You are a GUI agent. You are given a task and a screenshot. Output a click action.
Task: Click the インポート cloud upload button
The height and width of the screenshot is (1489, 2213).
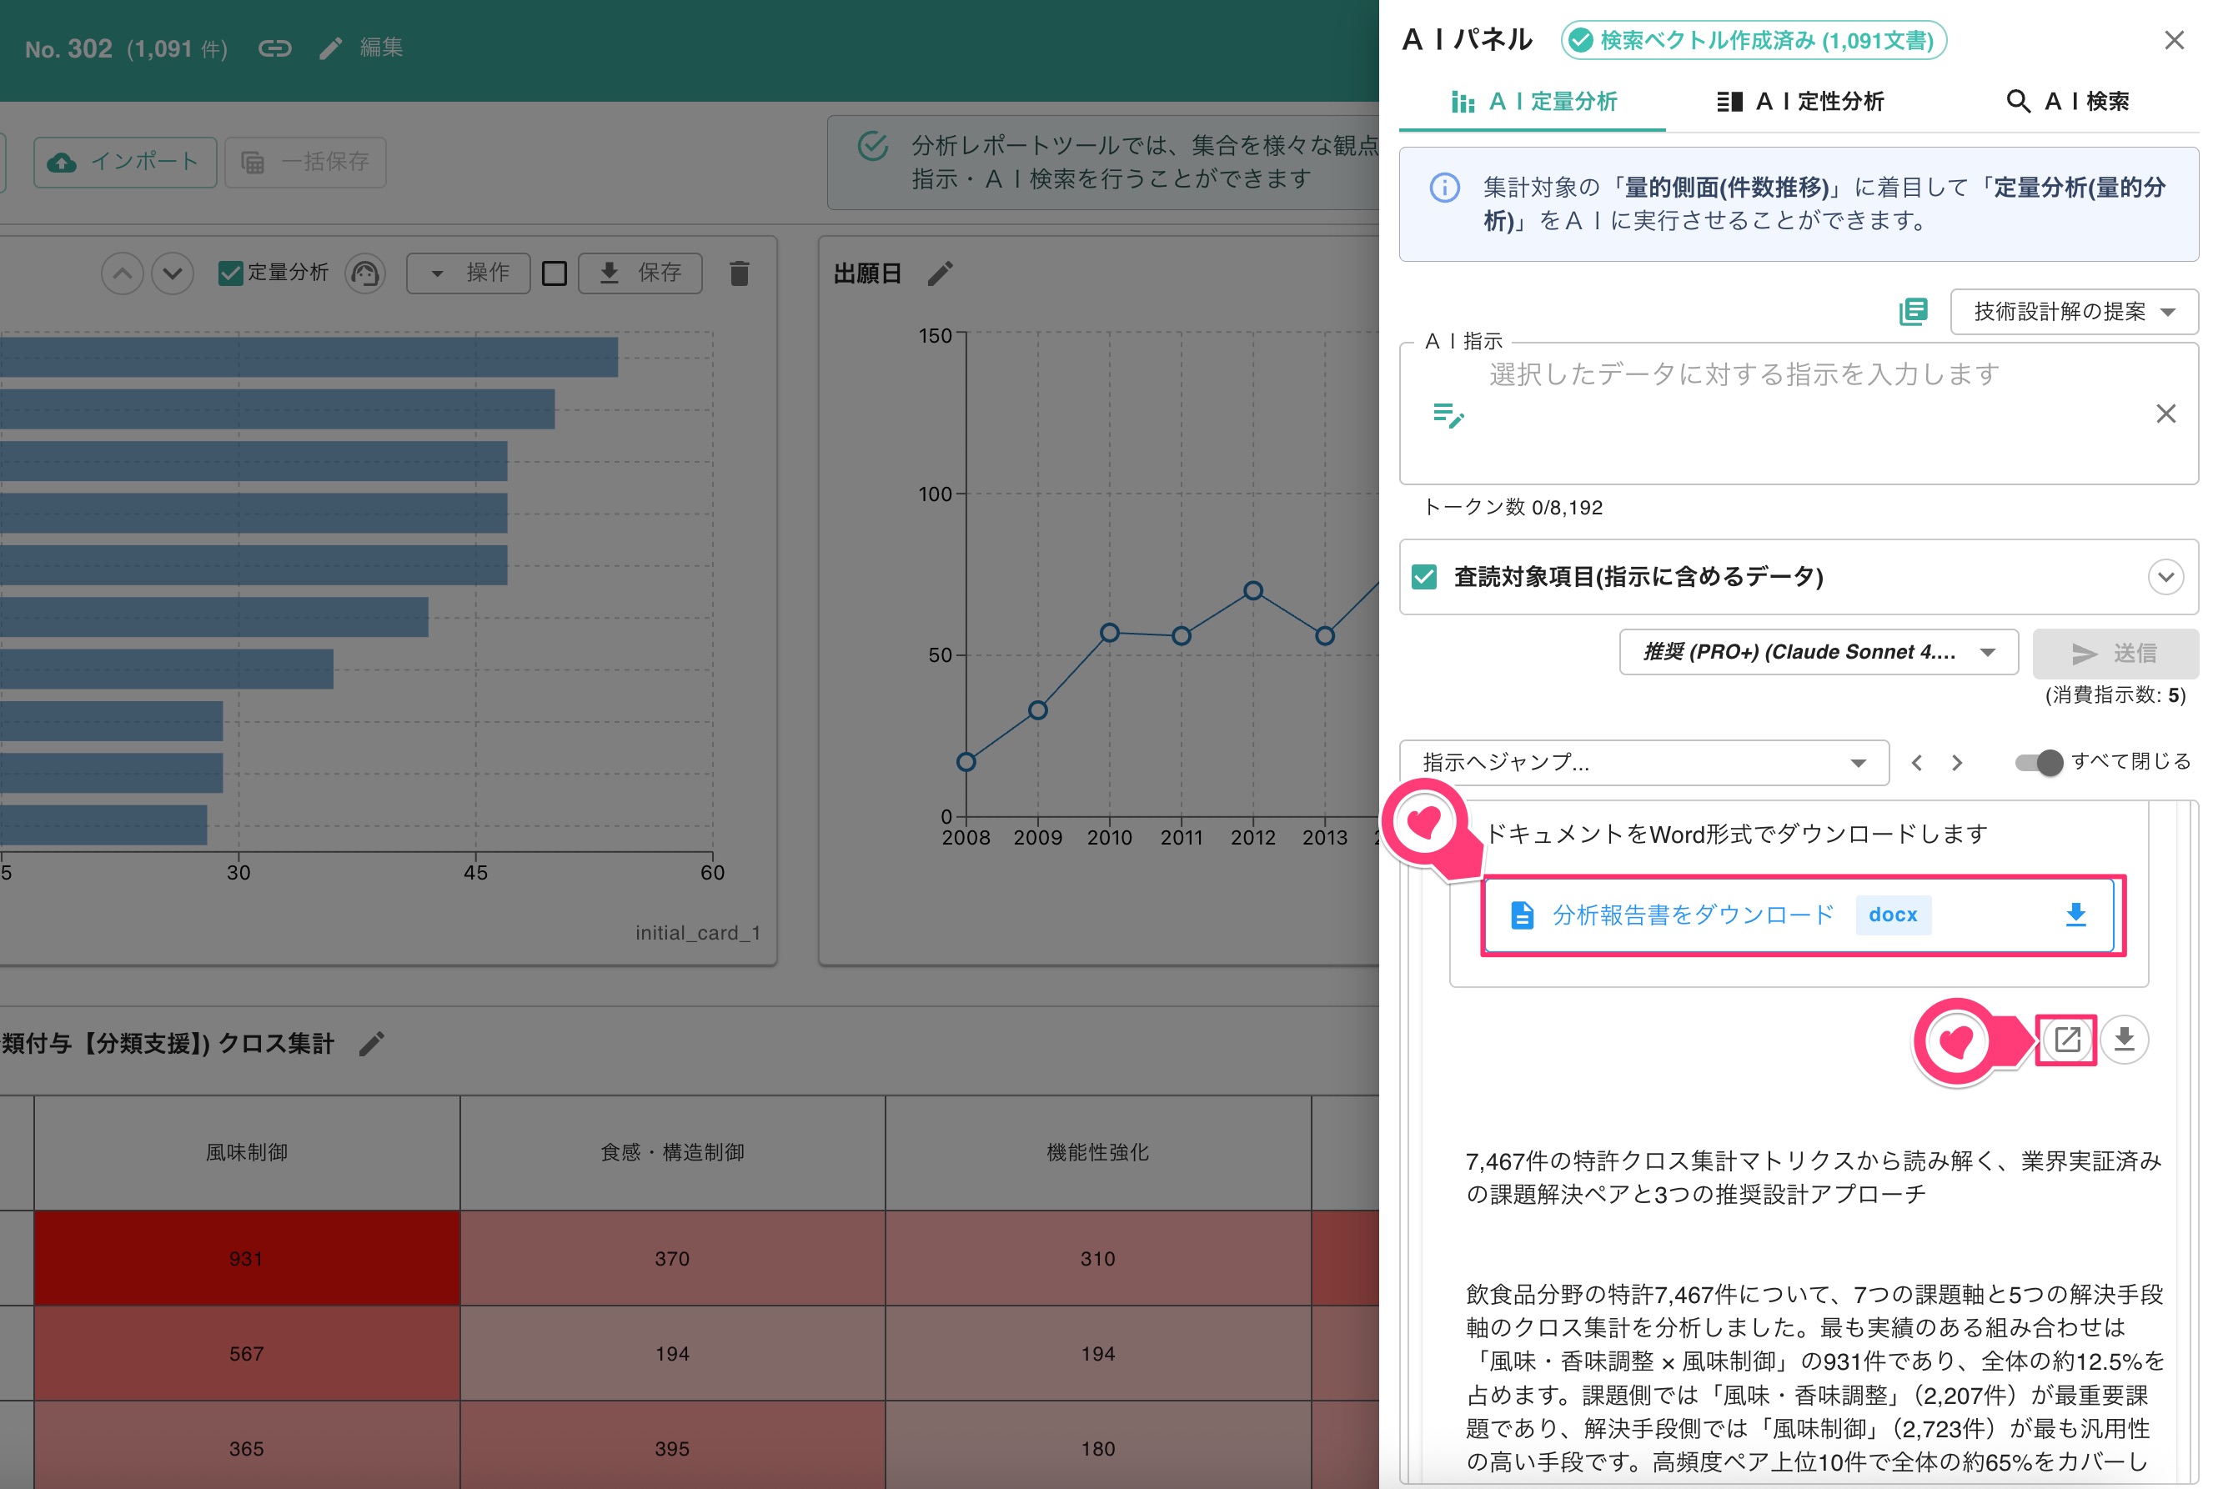pos(124,162)
